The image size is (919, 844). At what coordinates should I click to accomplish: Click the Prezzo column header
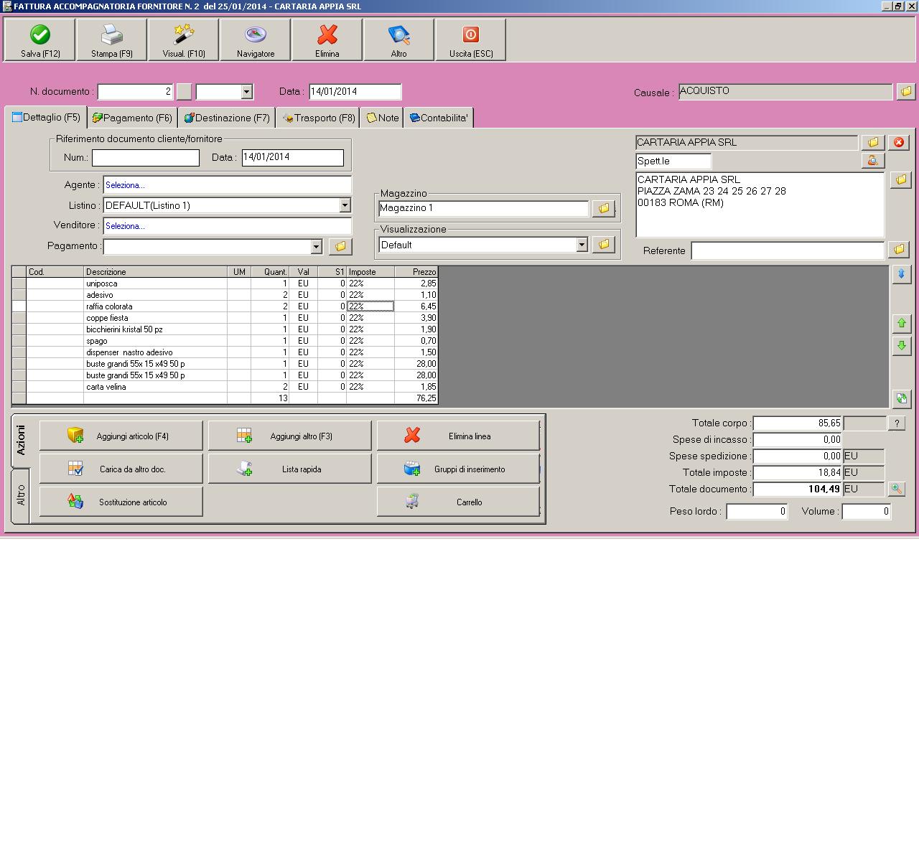(x=416, y=272)
